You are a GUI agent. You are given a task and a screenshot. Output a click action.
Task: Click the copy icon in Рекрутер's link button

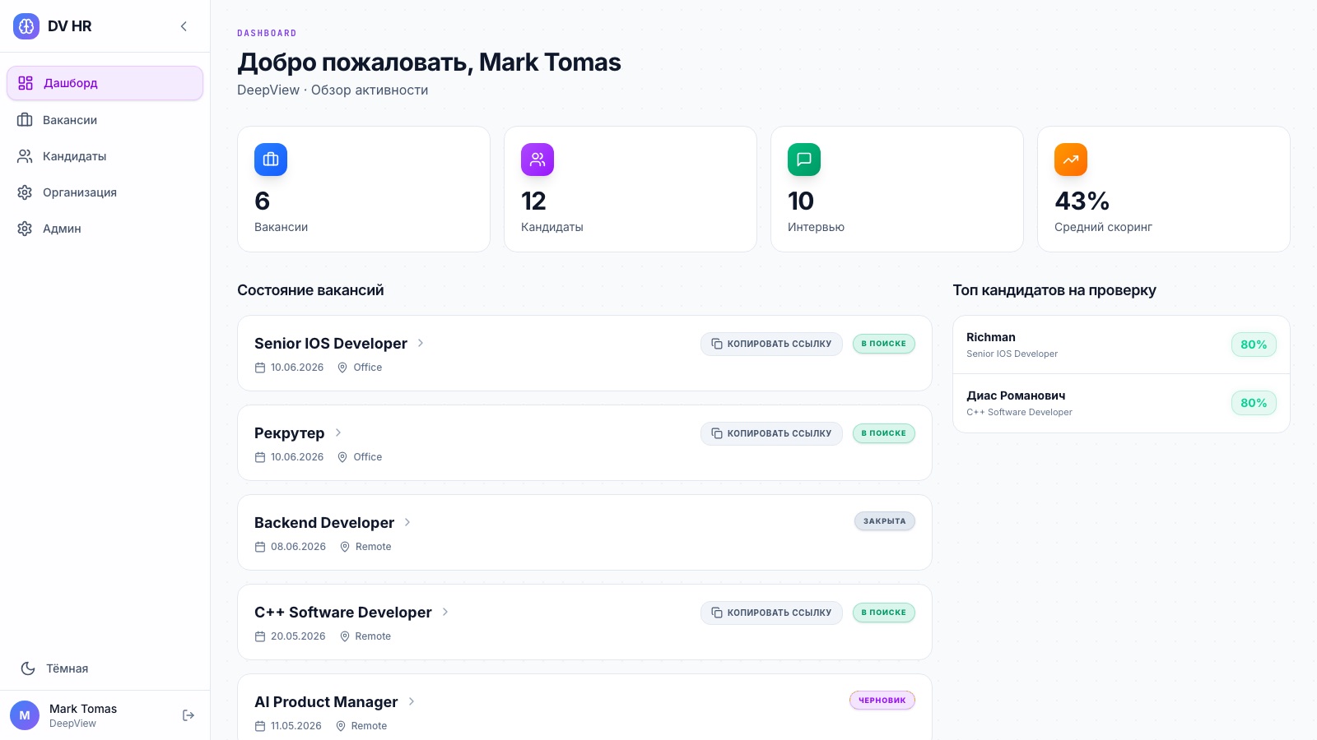click(x=717, y=433)
